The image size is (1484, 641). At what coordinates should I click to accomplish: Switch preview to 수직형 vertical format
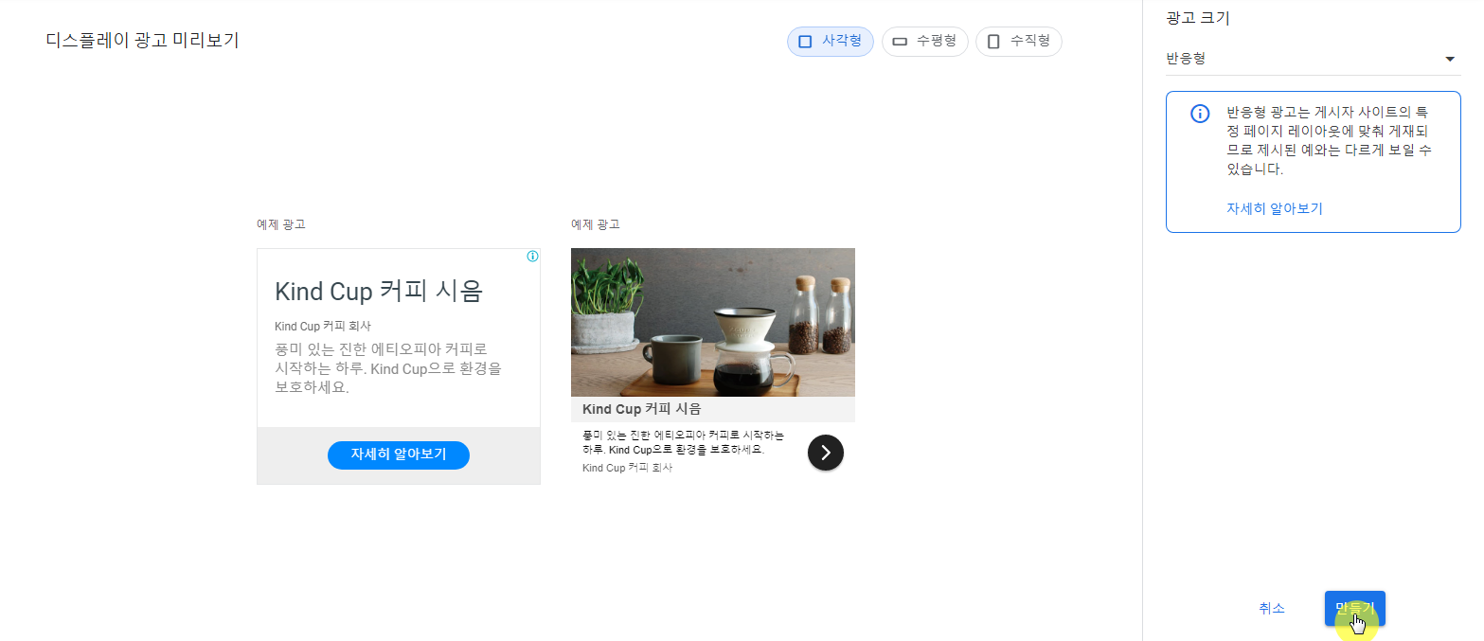tap(1018, 42)
